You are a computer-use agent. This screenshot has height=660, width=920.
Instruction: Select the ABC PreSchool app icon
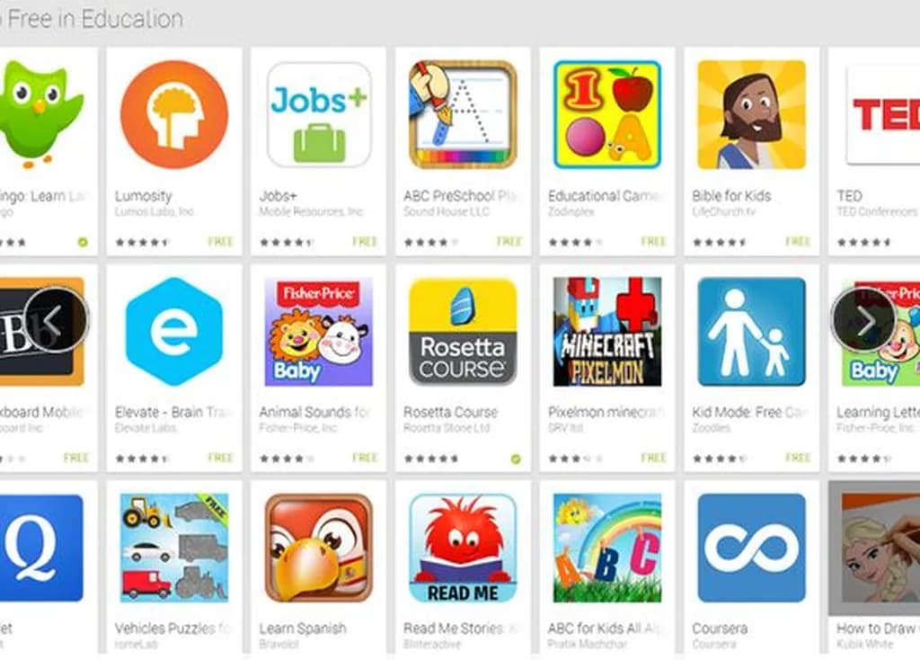(x=463, y=115)
